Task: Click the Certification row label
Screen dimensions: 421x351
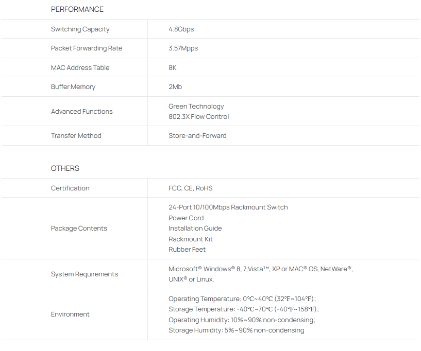Action: (70, 188)
